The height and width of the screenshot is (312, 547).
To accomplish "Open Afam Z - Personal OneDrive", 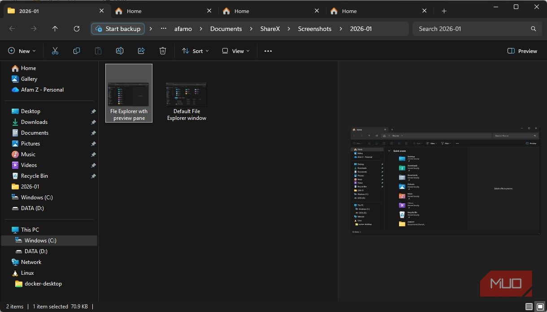I will click(x=42, y=90).
